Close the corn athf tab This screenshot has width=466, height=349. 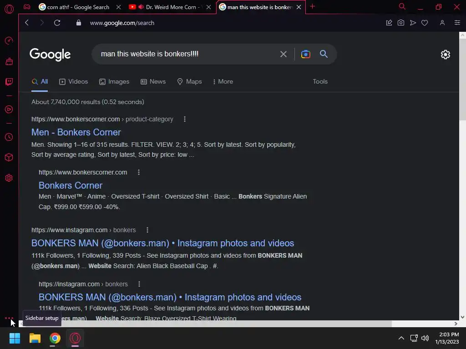click(119, 7)
